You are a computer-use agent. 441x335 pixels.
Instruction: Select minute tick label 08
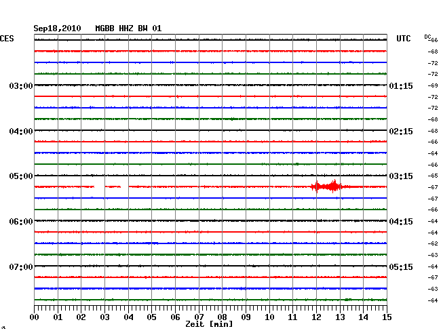click(x=222, y=317)
